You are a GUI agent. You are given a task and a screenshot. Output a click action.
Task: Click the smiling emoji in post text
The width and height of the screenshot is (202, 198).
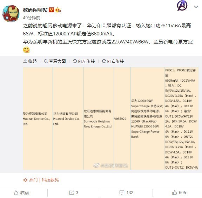pyautogui.click(x=26, y=50)
